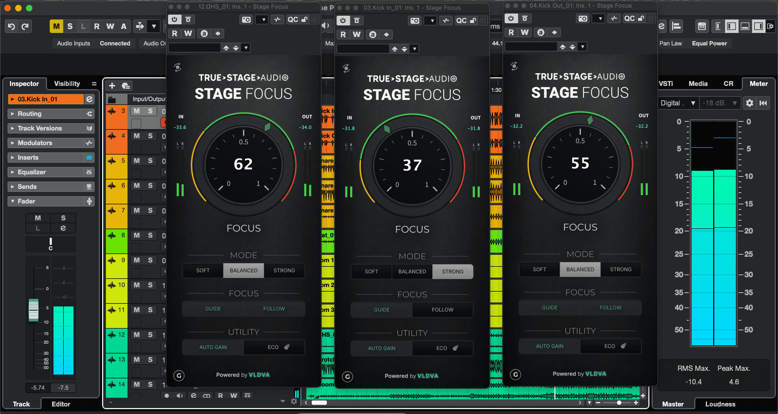The height and width of the screenshot is (414, 778).
Task: Click the Routing section icon in Inspector
Action: point(89,114)
